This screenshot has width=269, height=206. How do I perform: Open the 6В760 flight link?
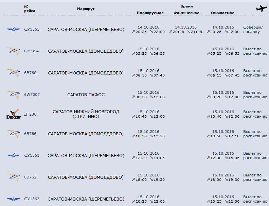tap(30, 73)
